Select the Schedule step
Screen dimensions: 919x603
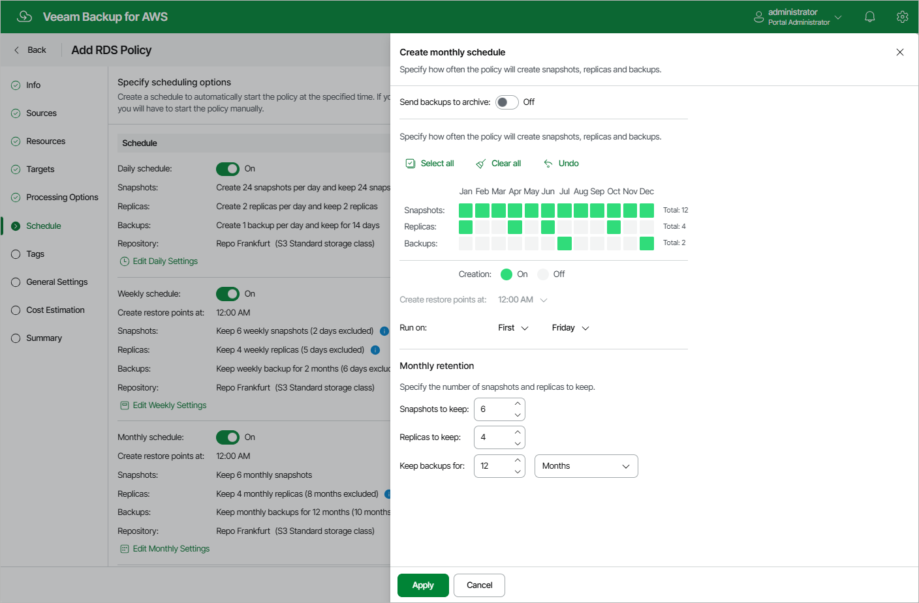(44, 226)
